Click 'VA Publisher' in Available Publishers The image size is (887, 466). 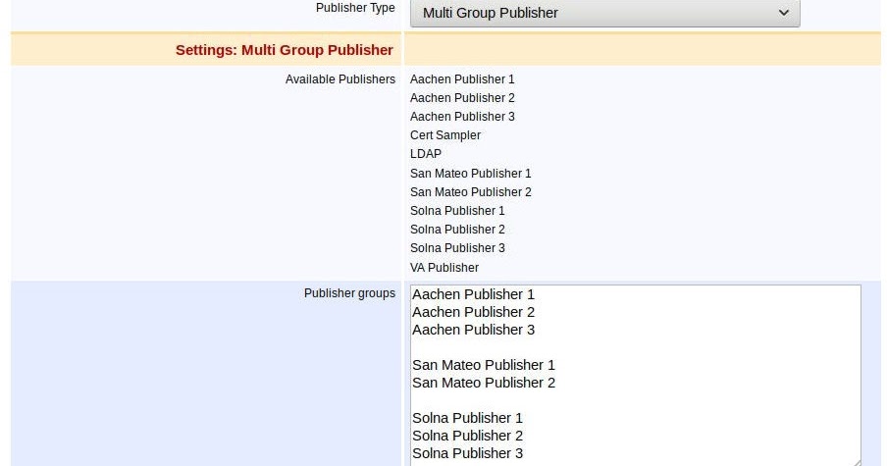(444, 268)
